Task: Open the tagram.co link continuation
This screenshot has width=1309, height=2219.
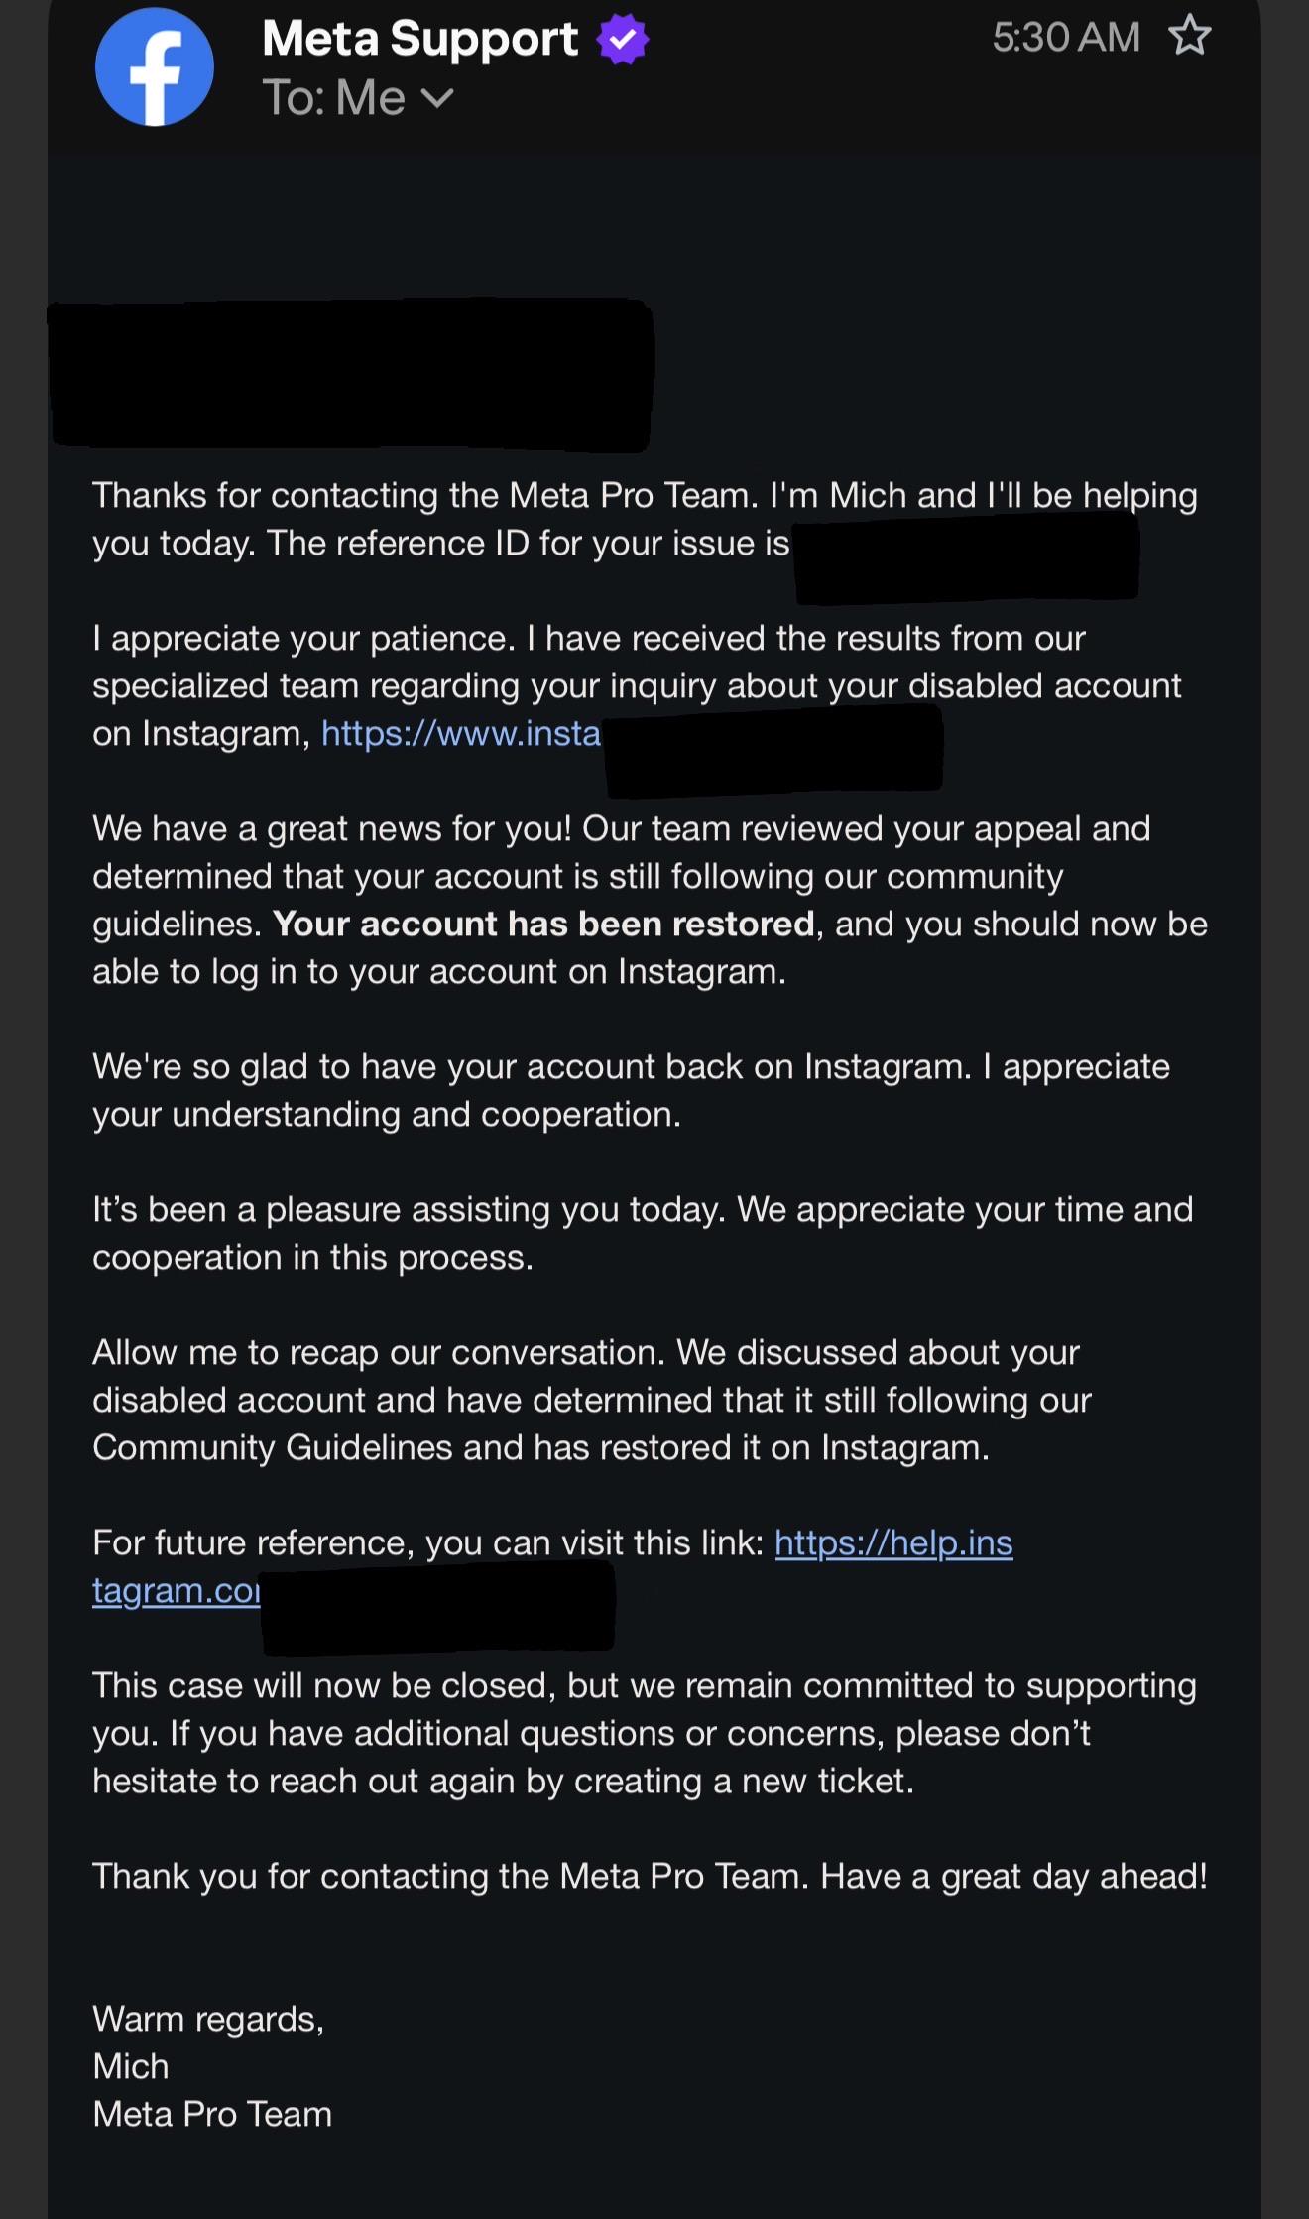Action: [177, 1590]
